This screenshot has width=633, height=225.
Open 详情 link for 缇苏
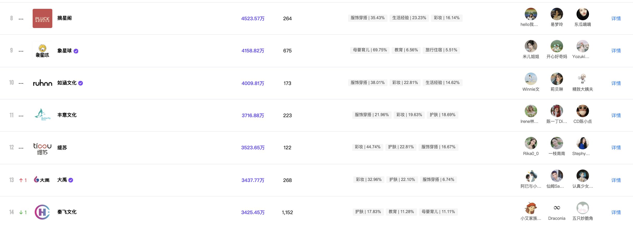(616, 147)
